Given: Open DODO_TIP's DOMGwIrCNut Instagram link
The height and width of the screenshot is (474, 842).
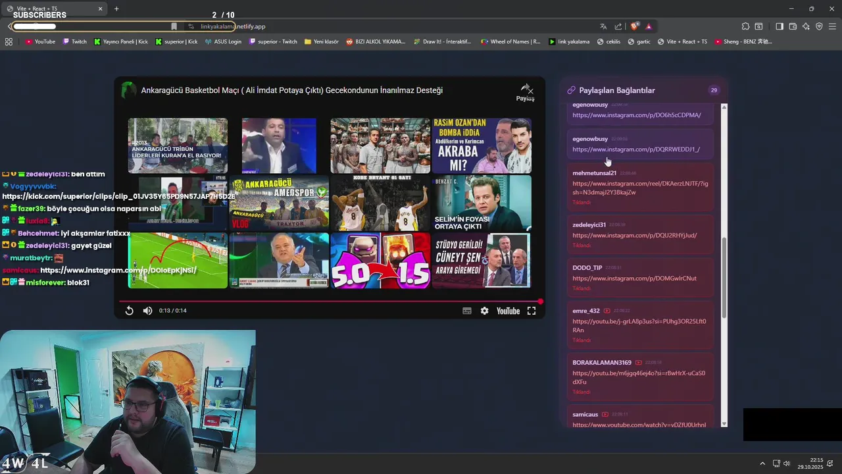Looking at the screenshot, I should click(x=634, y=278).
